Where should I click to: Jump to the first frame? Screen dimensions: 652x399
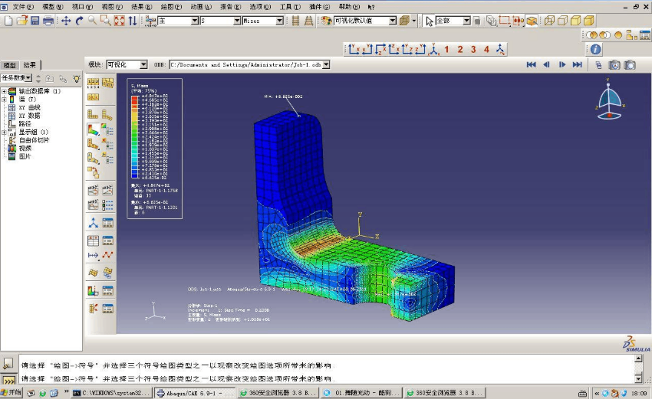(x=531, y=65)
